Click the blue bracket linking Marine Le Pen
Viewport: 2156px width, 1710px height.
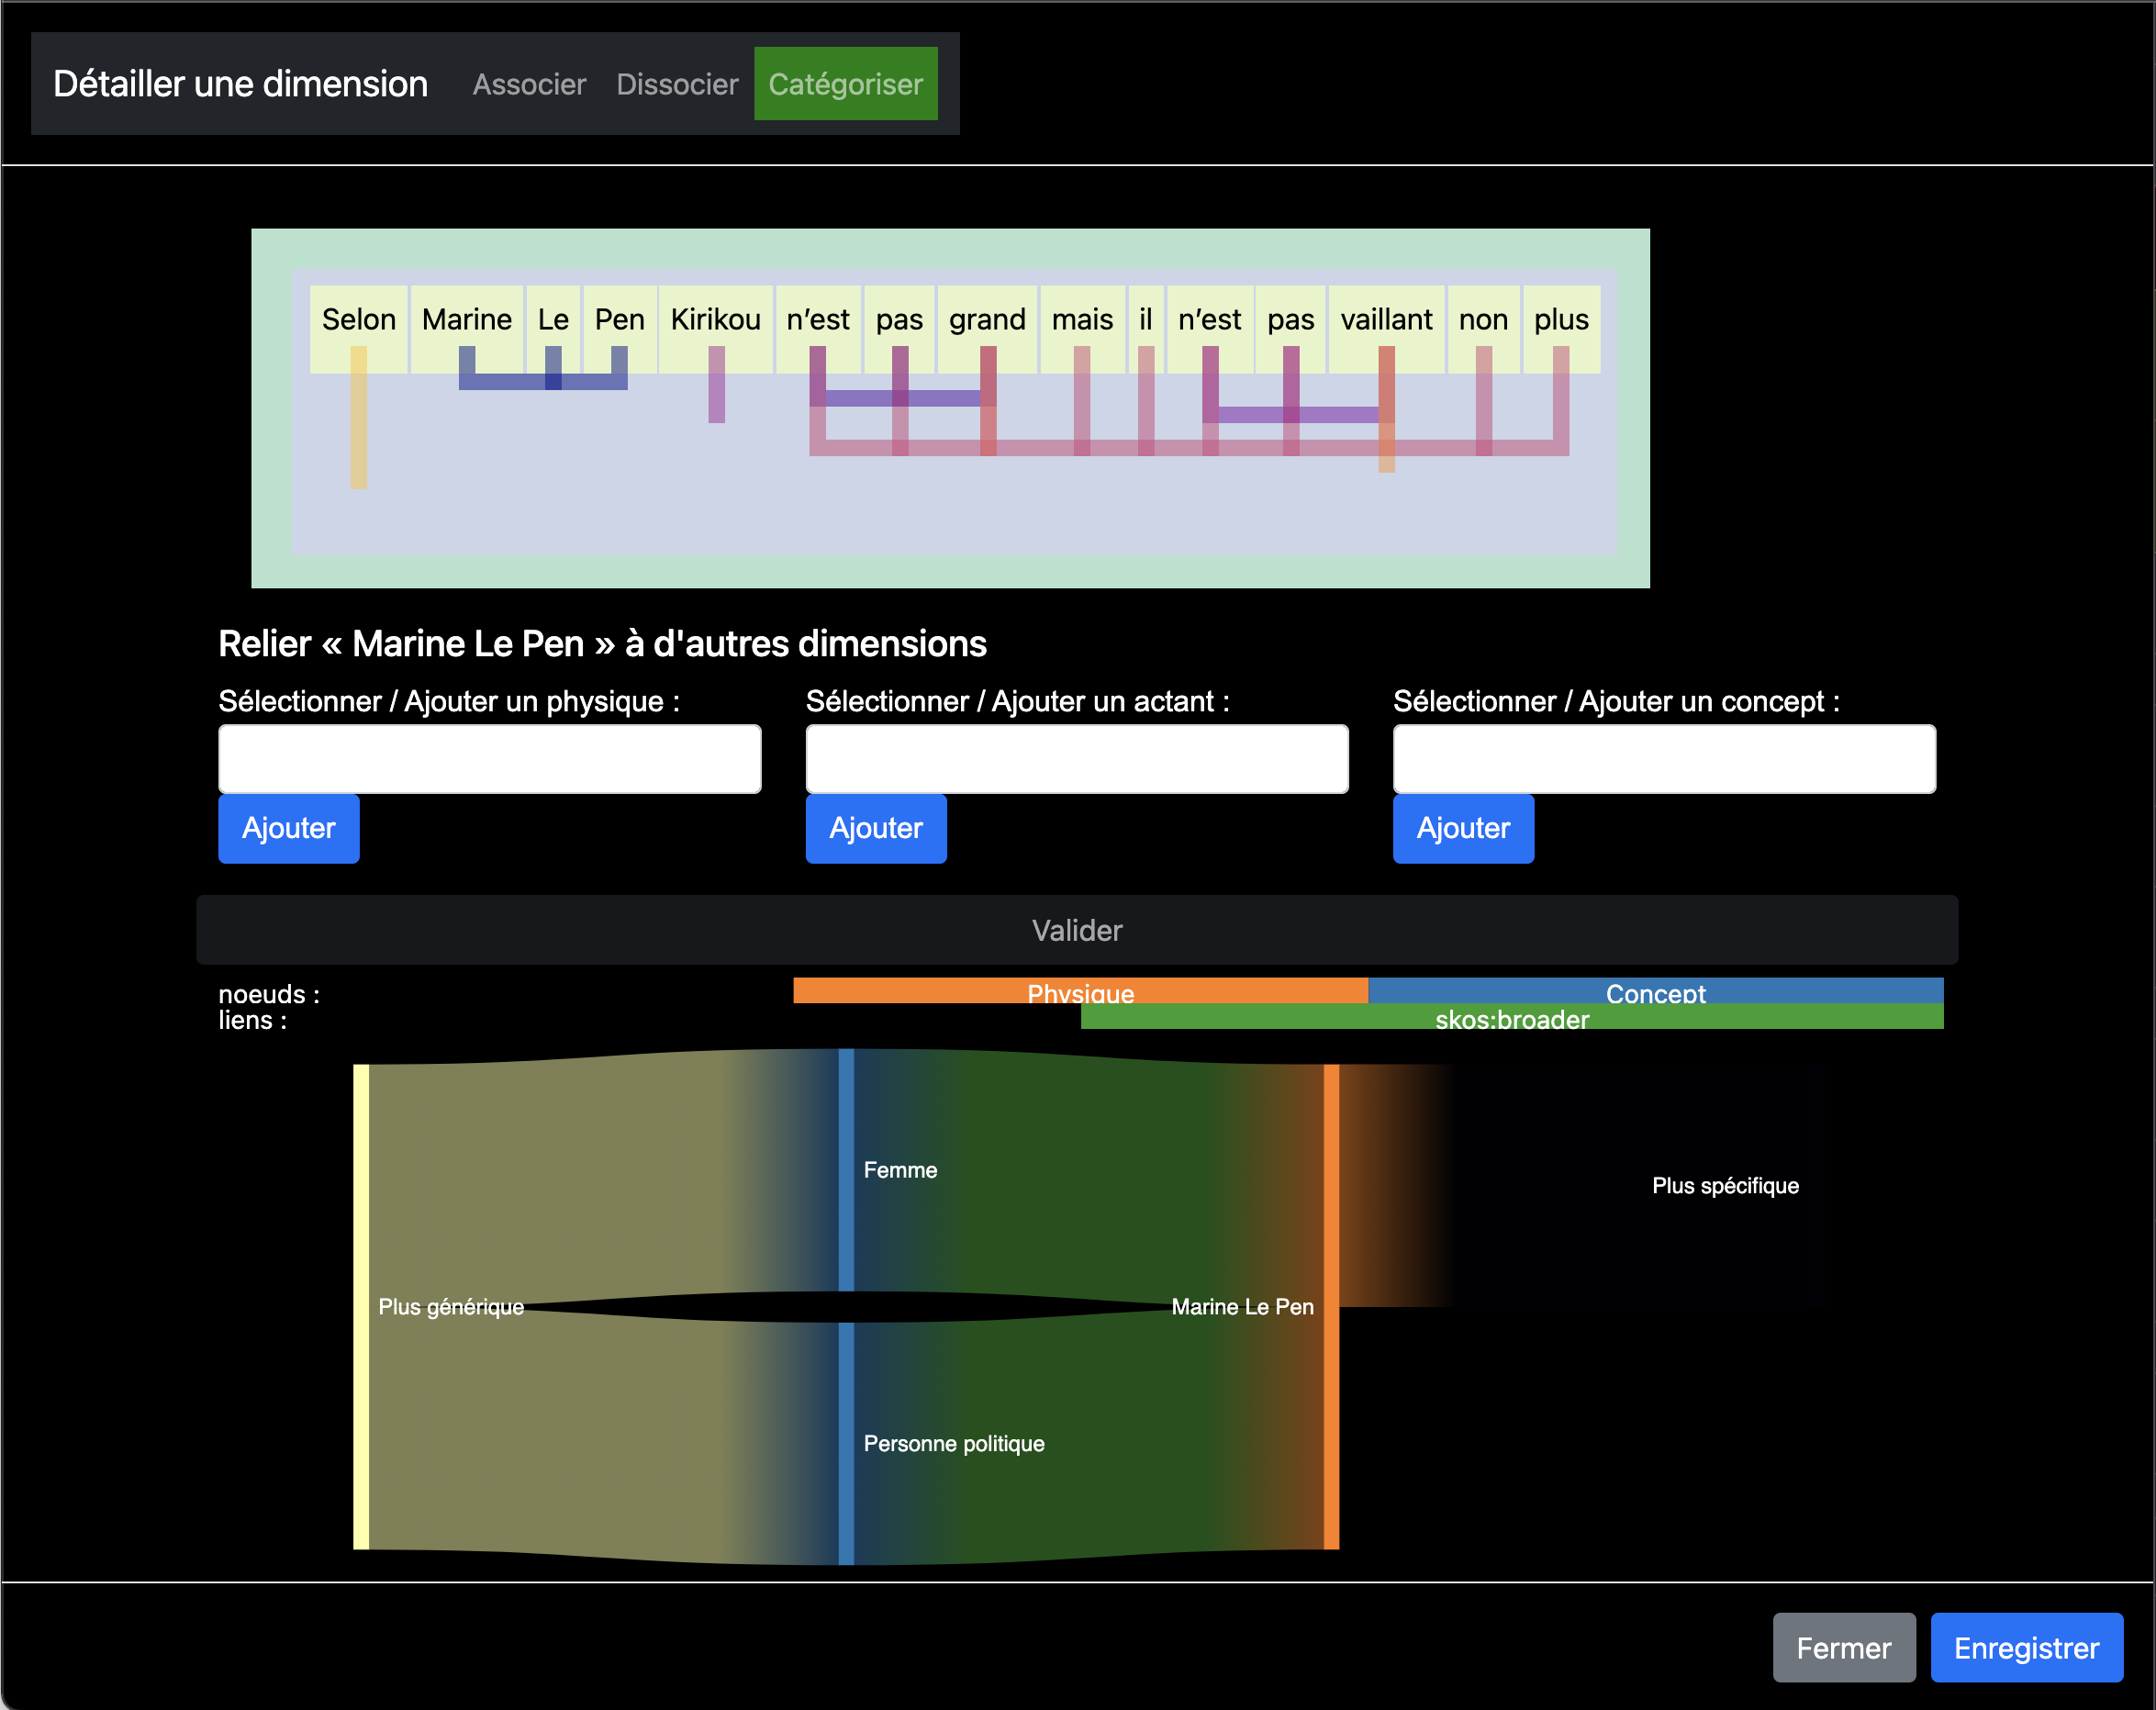coord(543,381)
